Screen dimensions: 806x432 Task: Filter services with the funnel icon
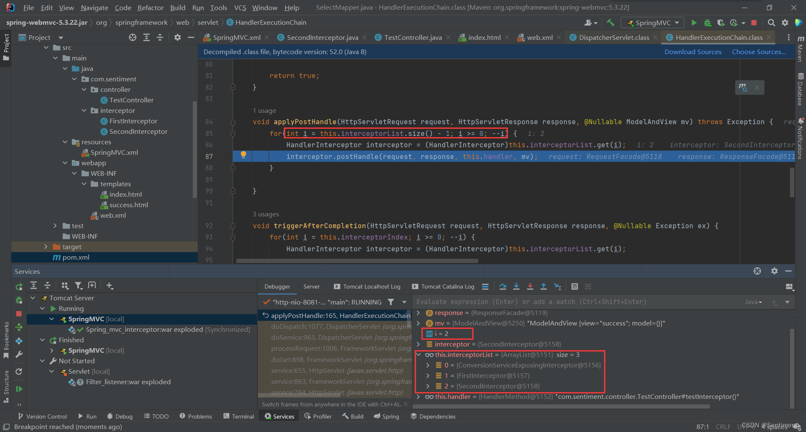click(78, 286)
